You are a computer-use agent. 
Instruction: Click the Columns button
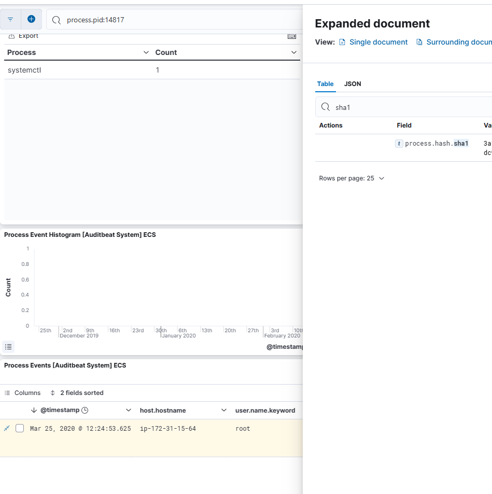(x=22, y=393)
